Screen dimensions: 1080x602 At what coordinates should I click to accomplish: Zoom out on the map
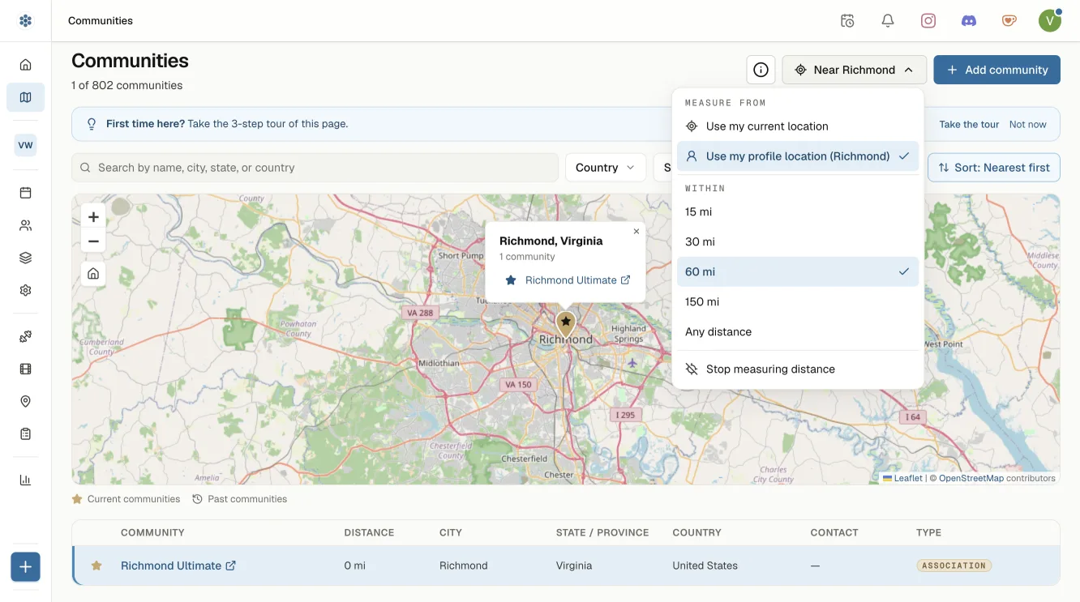click(93, 241)
